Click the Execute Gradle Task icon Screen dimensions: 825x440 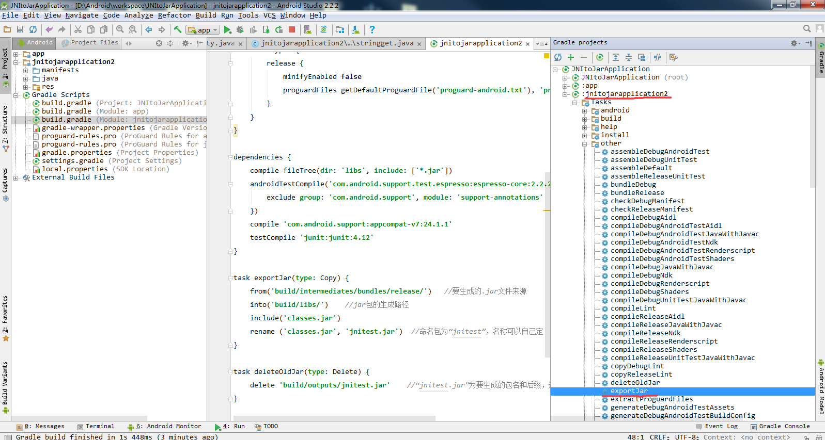click(x=600, y=57)
